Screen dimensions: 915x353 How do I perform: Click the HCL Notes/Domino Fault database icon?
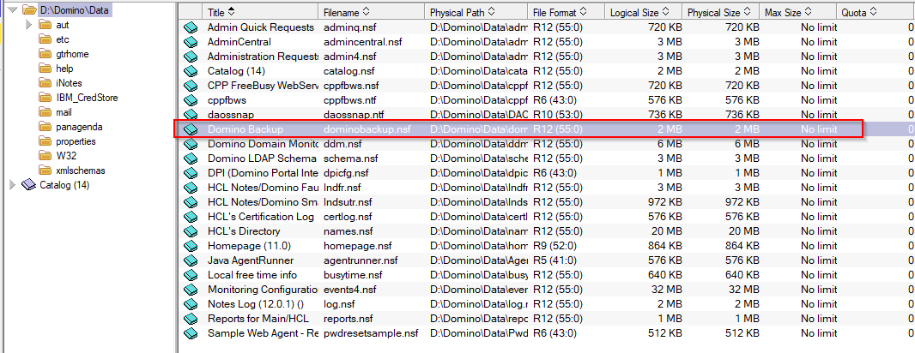tap(191, 188)
